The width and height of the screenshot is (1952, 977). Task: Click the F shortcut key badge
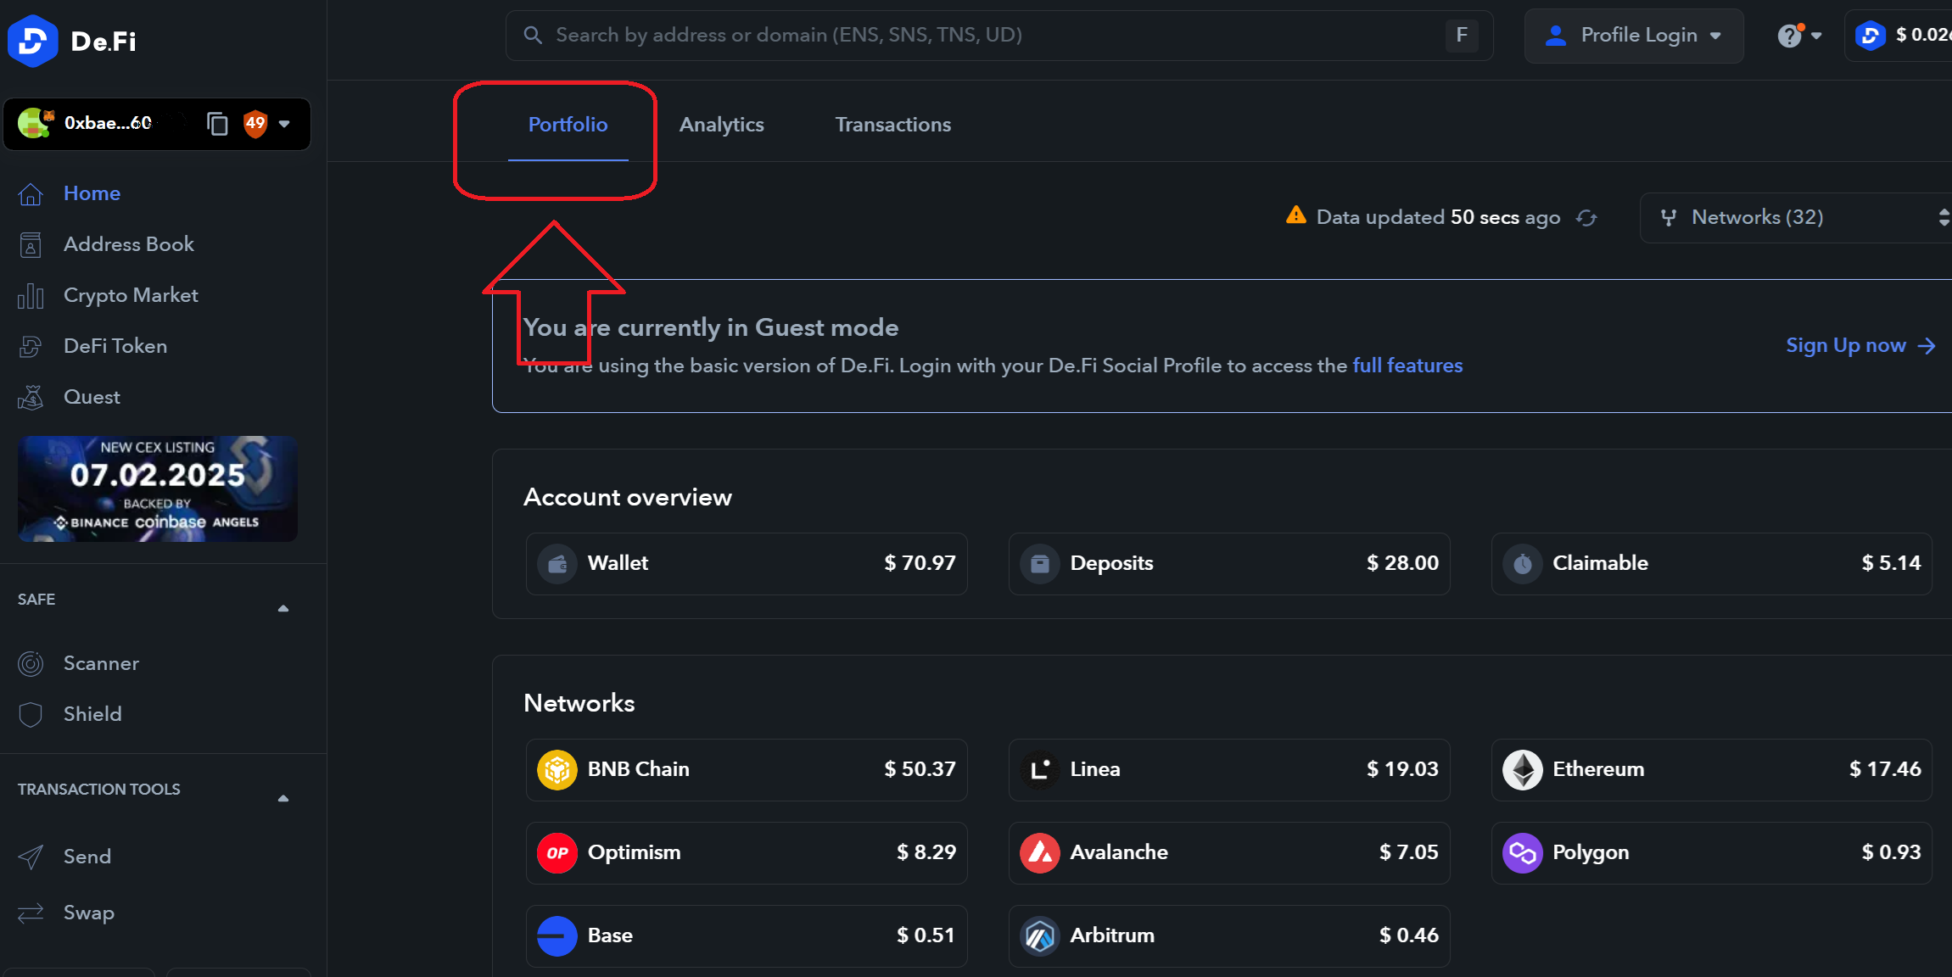[x=1462, y=35]
